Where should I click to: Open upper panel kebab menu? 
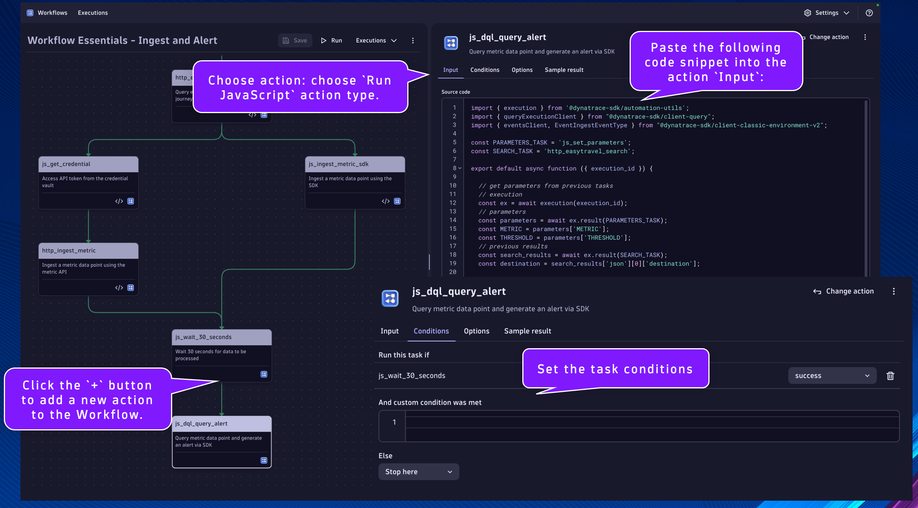tap(865, 37)
